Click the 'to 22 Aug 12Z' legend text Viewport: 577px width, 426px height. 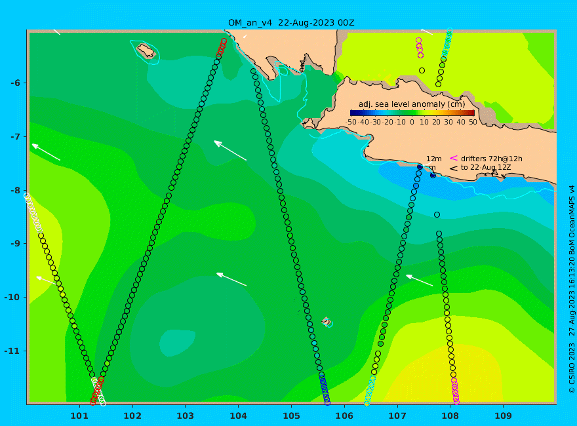click(486, 167)
